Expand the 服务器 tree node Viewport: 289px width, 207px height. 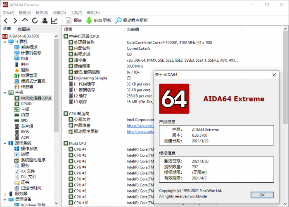5,193
